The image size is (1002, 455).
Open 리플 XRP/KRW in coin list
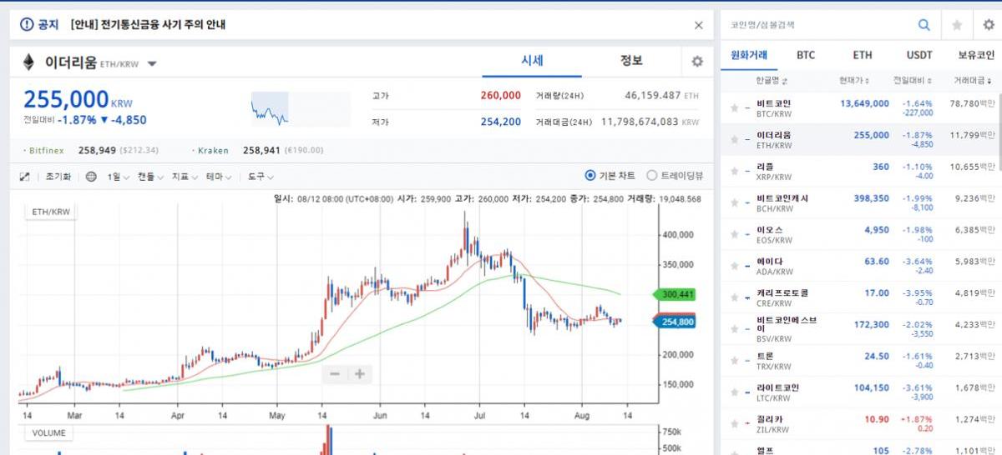(859, 171)
